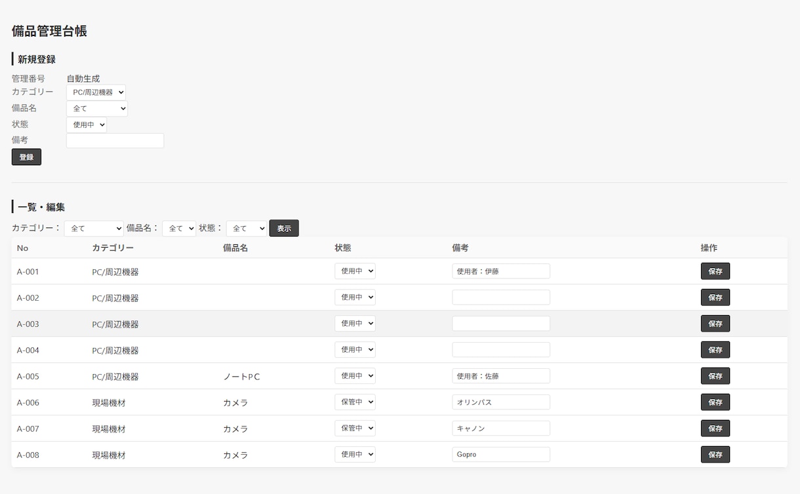This screenshot has height=494, width=800.
Task: Focus the 備考 input in 新規登録
Action: [x=115, y=140]
